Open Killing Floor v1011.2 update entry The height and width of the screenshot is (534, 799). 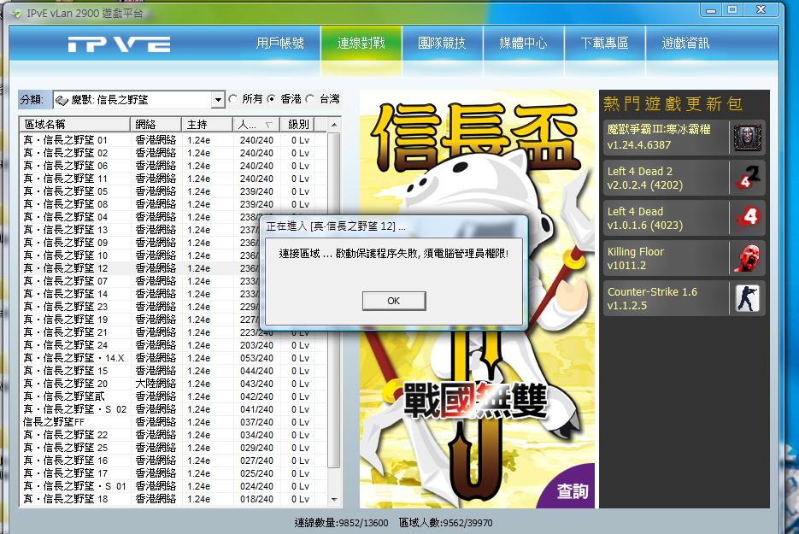click(684, 258)
